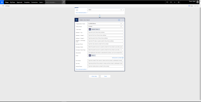Click Save in the top toolbar
The height and width of the screenshot is (102, 201).
191,6
